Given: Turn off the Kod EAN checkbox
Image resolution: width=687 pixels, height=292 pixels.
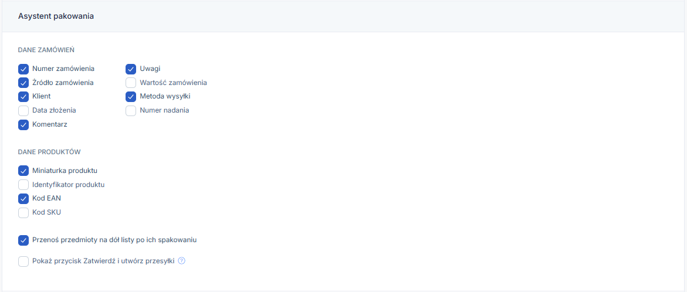Looking at the screenshot, I should (x=23, y=199).
